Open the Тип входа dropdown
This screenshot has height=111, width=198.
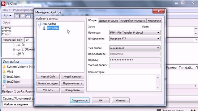(x=135, y=48)
